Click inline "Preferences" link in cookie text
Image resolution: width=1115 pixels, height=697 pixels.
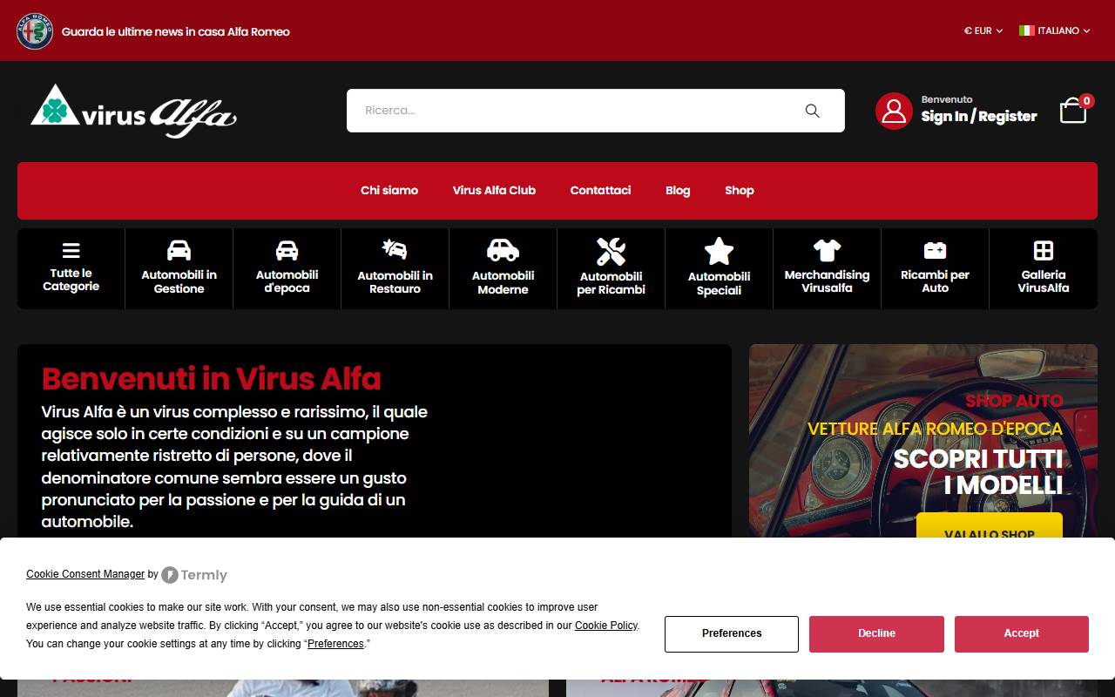335,644
